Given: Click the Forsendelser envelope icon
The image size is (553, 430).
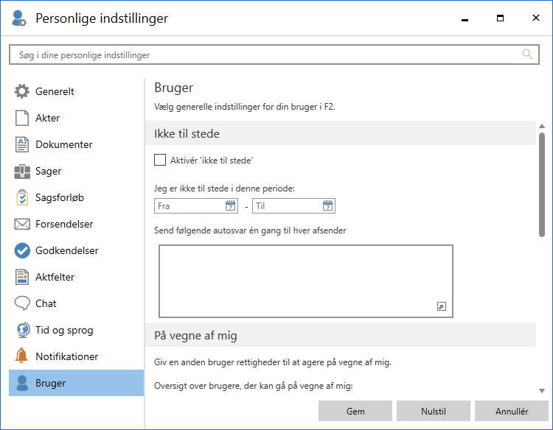Looking at the screenshot, I should pyautogui.click(x=22, y=224).
